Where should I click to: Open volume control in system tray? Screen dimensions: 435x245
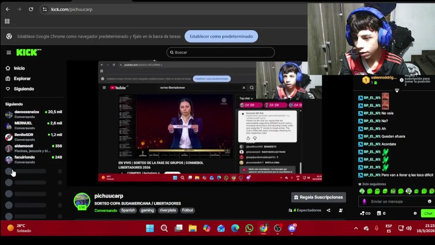409,228
